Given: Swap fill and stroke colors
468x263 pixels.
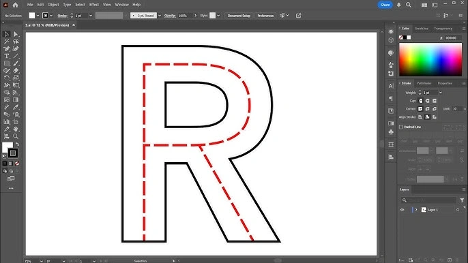Looking at the screenshot, I should 17,144.
